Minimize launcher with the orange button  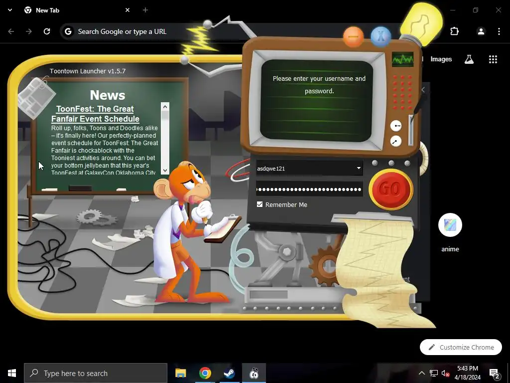pyautogui.click(x=353, y=37)
